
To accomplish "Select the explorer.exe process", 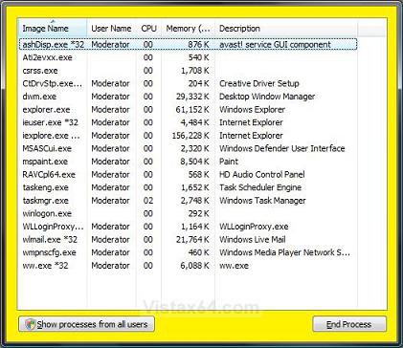I will tap(188, 110).
